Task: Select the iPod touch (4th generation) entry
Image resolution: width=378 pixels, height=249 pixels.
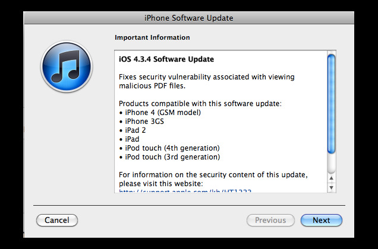Action: tap(169, 148)
